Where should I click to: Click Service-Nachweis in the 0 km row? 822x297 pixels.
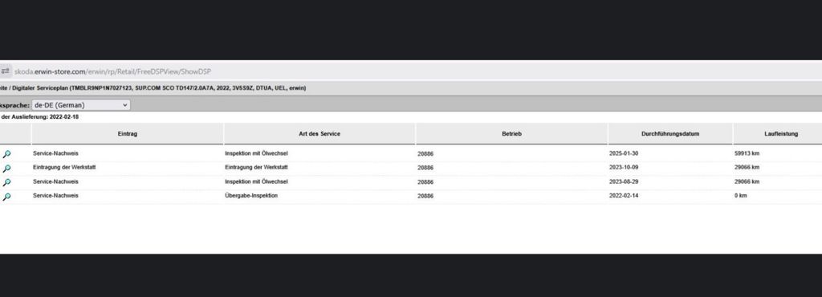click(55, 196)
